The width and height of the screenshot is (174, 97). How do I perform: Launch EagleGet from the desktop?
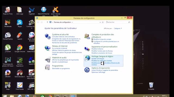point(32,11)
